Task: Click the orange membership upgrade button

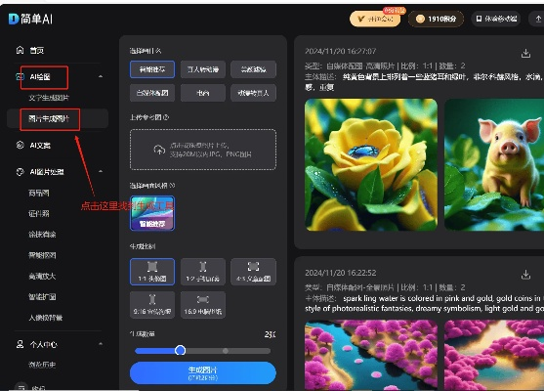Action: pos(375,19)
